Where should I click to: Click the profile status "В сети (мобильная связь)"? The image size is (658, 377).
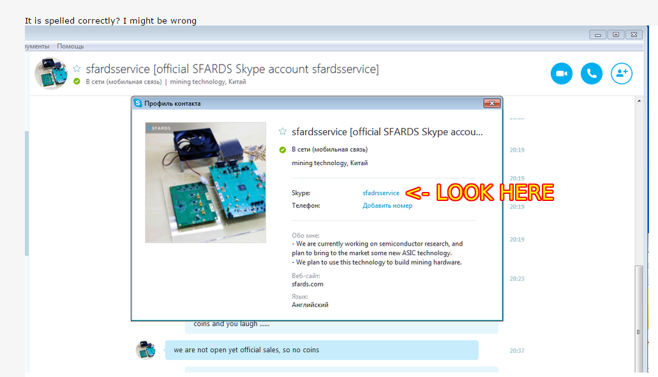tap(329, 149)
